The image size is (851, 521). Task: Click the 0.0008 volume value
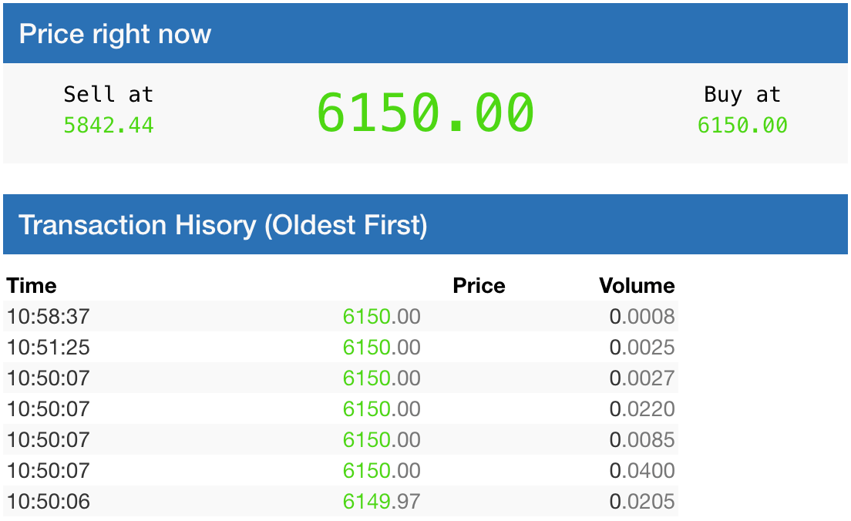(x=642, y=316)
